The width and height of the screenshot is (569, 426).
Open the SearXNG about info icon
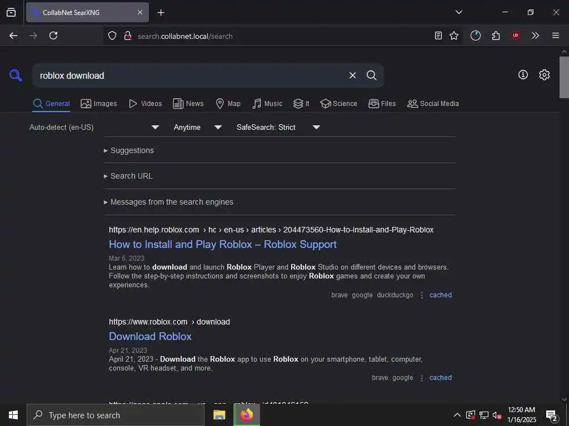click(x=523, y=75)
